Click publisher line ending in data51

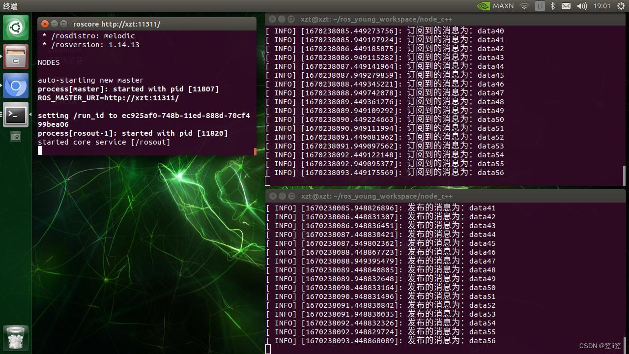point(380,296)
